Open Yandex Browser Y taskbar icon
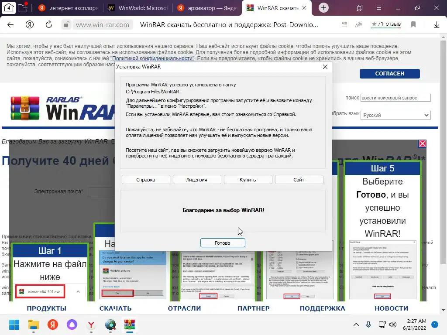Image resolution: width=447 pixels, height=335 pixels. tap(91, 325)
